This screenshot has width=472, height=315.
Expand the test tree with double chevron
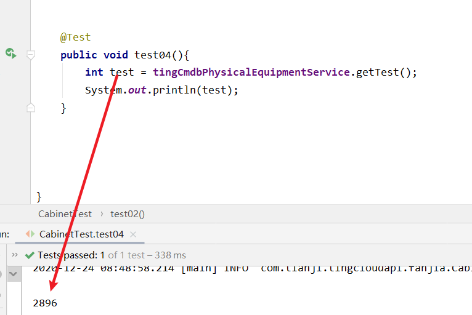point(14,255)
